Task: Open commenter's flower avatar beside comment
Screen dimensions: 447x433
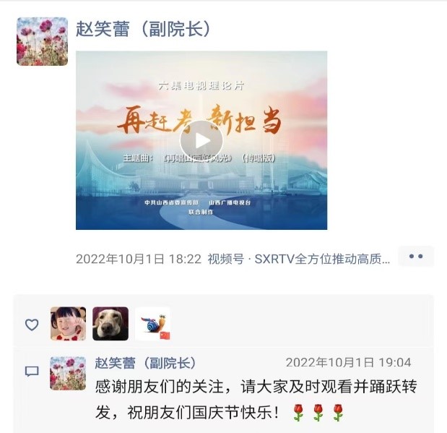Action: (x=68, y=373)
